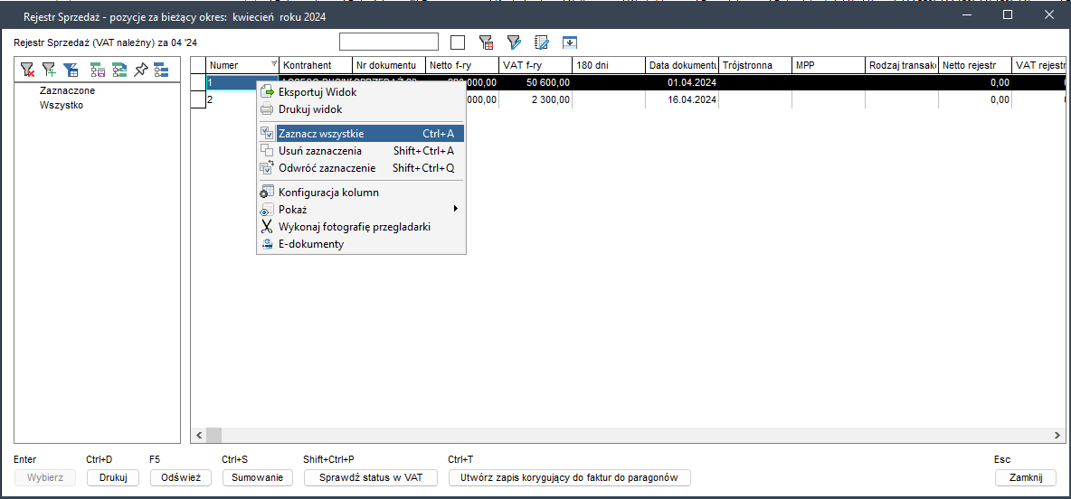Screen dimensions: 1071x499
Task: Click Utwórz zapis korygujący do faktur button
Action: click(570, 478)
